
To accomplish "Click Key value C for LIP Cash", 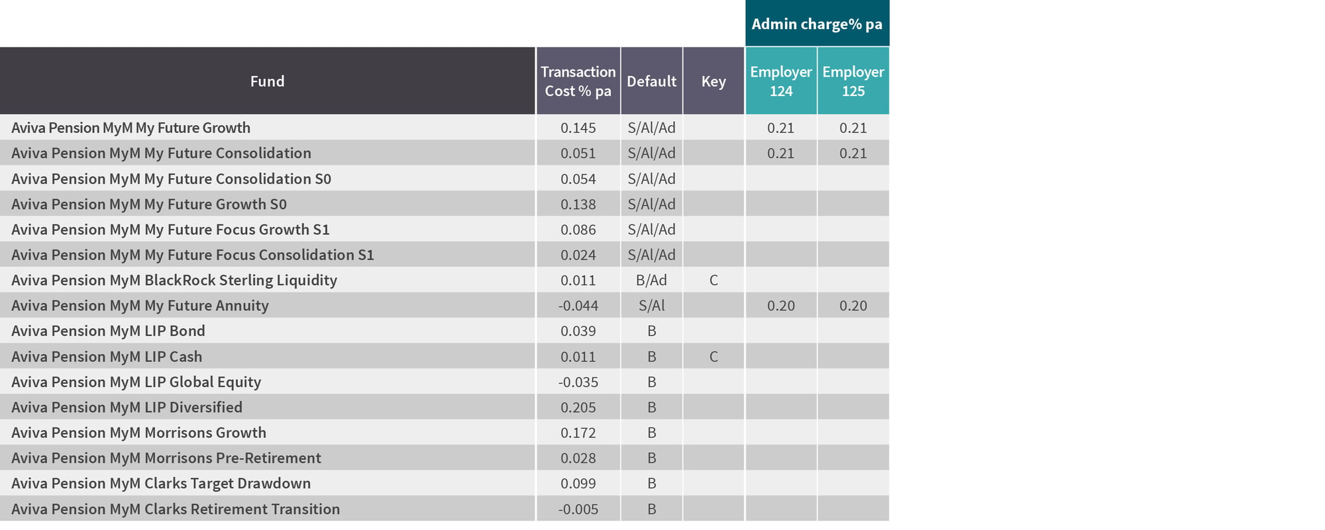I will pos(714,357).
